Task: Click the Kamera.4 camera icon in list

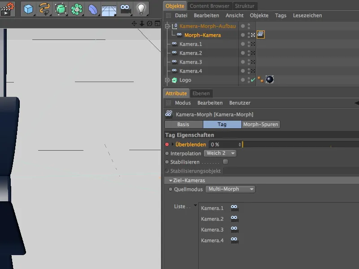Action: coord(234,240)
